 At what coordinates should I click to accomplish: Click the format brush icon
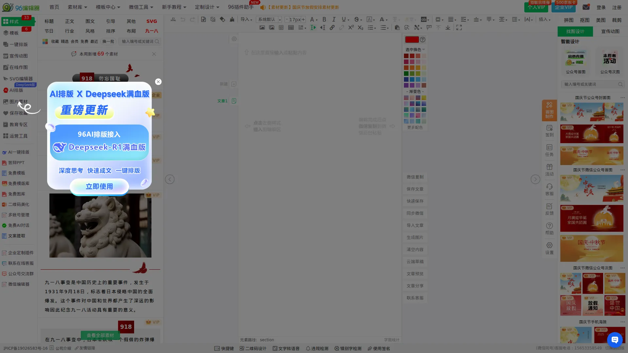232,19
